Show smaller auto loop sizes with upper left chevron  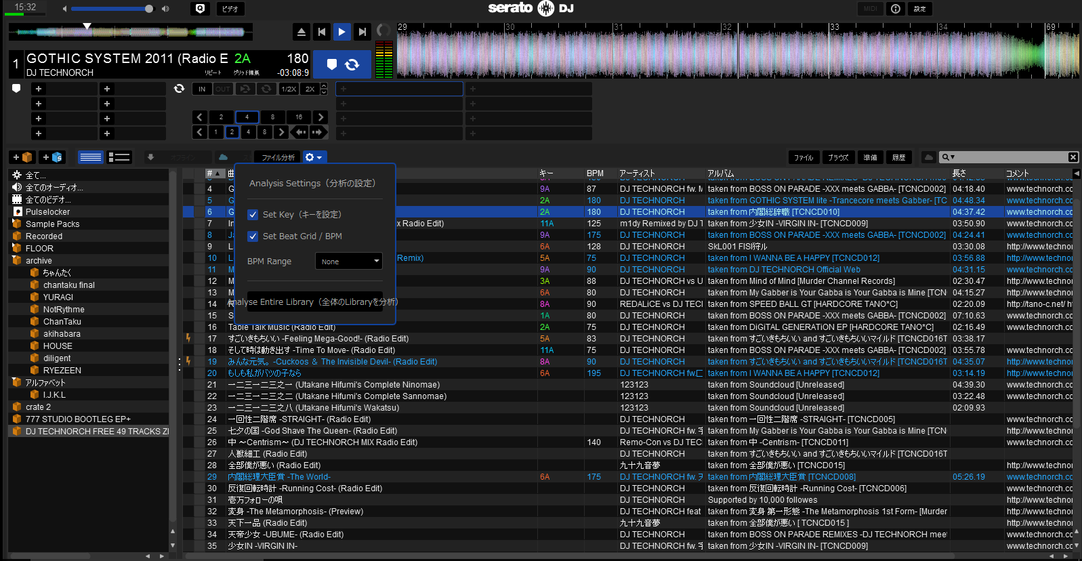pyautogui.click(x=200, y=117)
